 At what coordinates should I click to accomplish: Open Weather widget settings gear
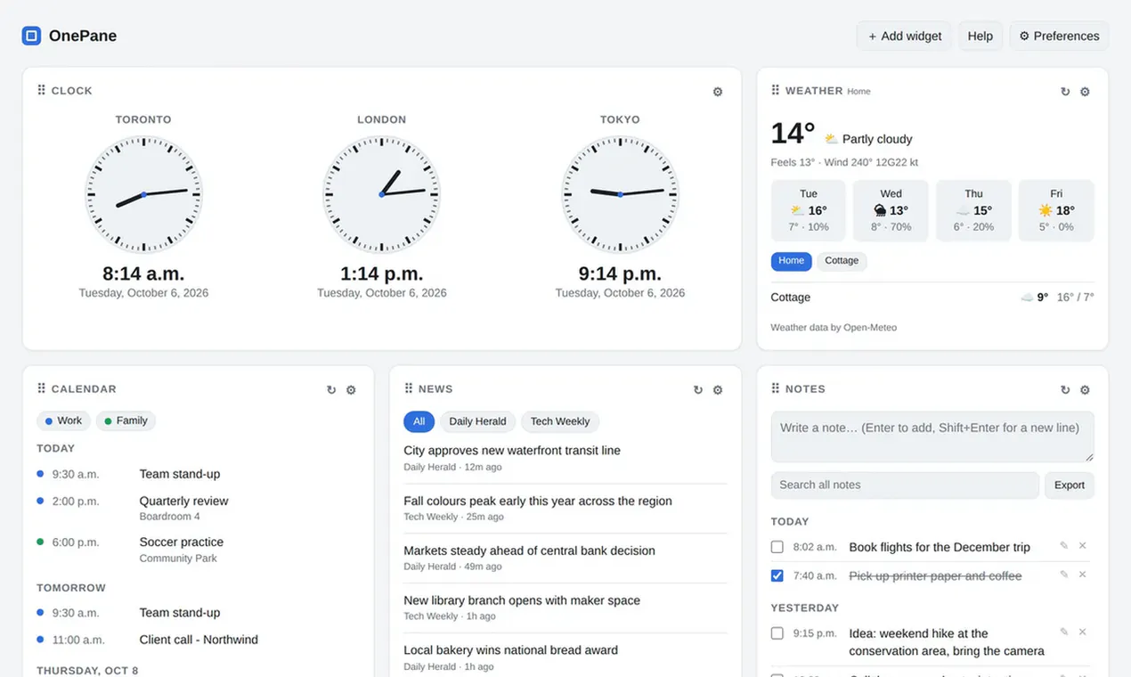[x=1085, y=92]
